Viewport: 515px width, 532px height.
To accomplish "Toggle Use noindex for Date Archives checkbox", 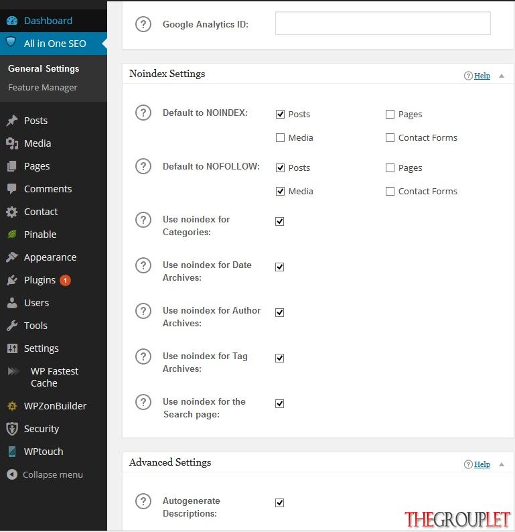I will (x=279, y=267).
